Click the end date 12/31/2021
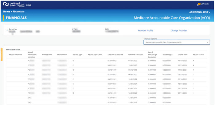Viewport: 215px width, 115px height. click(x=133, y=84)
